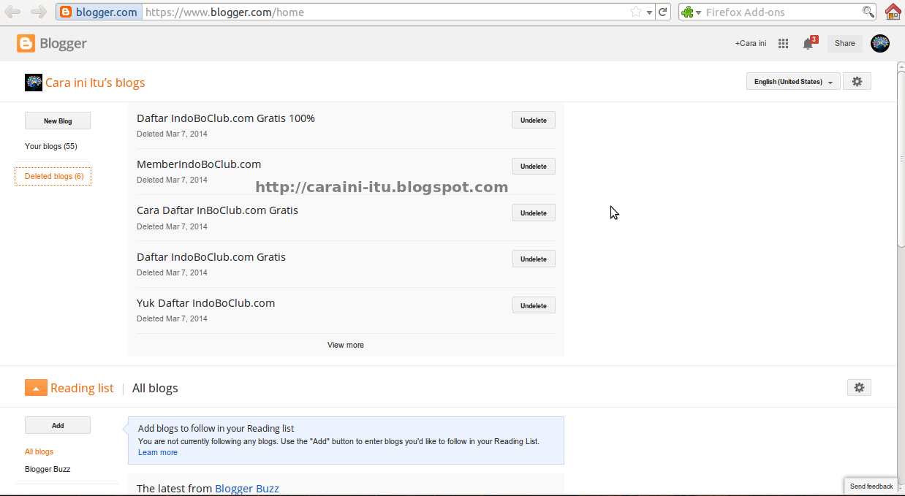Undelete Yuk Daftar IndoBoClub.com
The width and height of the screenshot is (905, 496).
coord(534,306)
